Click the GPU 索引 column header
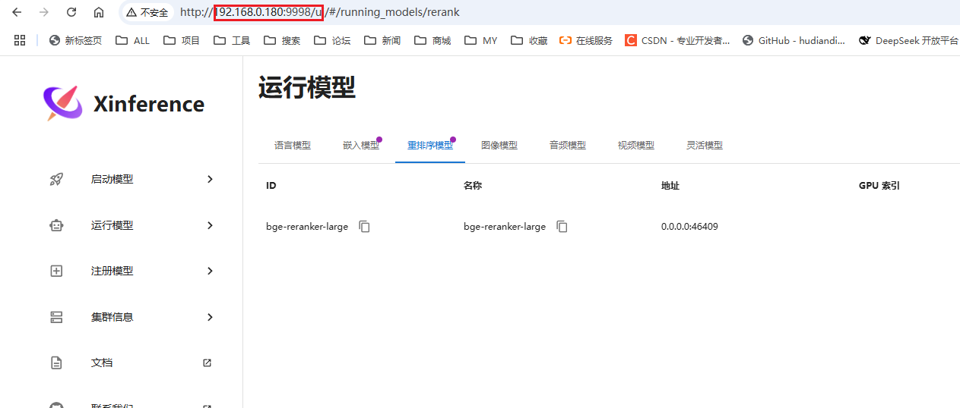 pos(879,186)
